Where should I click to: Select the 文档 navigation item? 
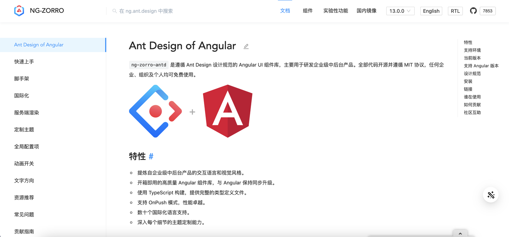285,11
